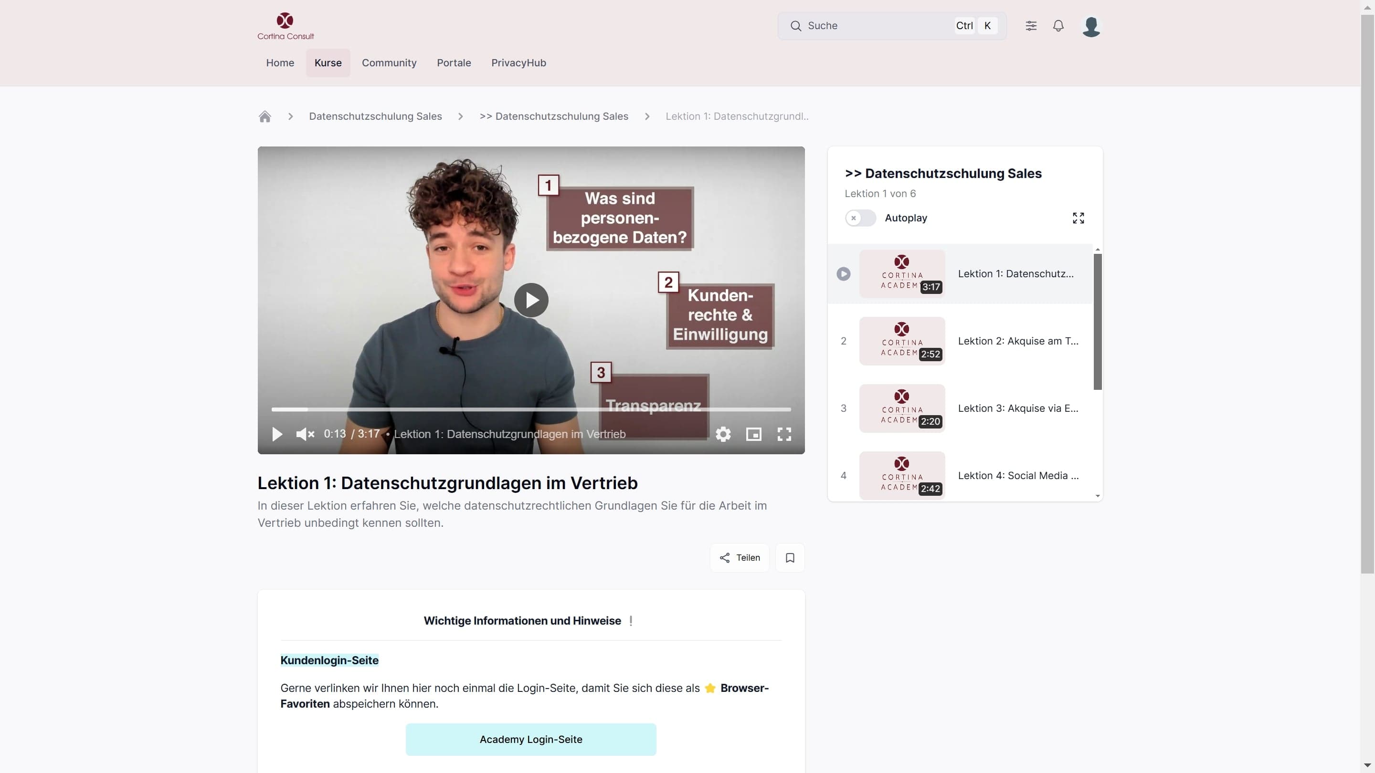
Task: Focus the Suche search field
Action: point(891,26)
